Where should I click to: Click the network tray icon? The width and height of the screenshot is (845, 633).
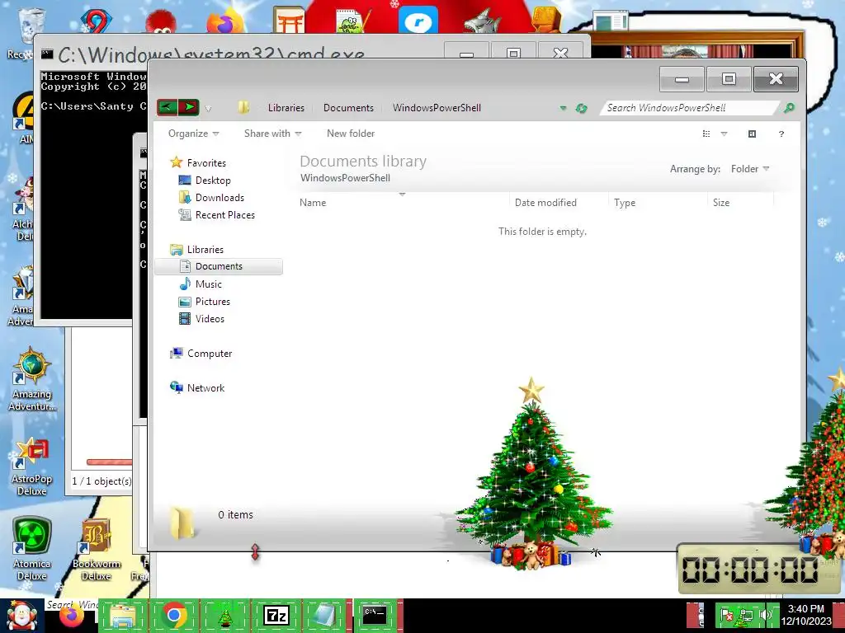coord(746,615)
